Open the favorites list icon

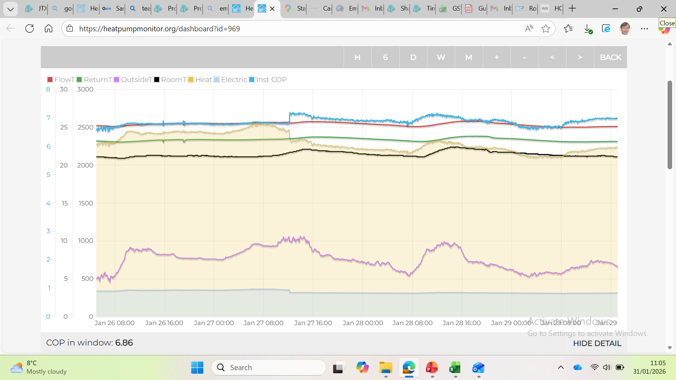(568, 28)
